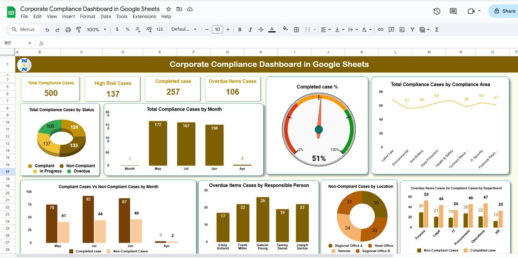Viewport: 518px width, 258px height.
Task: Click the print icon
Action: (68, 30)
